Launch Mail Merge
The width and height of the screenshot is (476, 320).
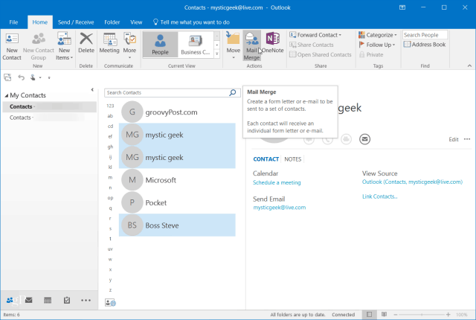251,46
